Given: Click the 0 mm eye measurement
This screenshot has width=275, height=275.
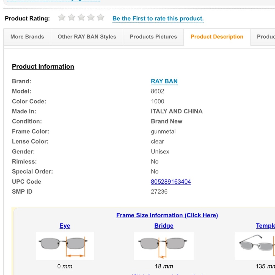Looking at the screenshot, I should (x=65, y=266).
